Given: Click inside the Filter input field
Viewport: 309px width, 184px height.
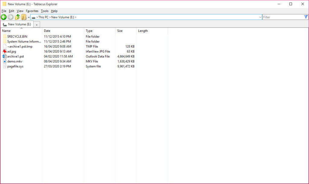Looking at the screenshot, I should (283, 17).
